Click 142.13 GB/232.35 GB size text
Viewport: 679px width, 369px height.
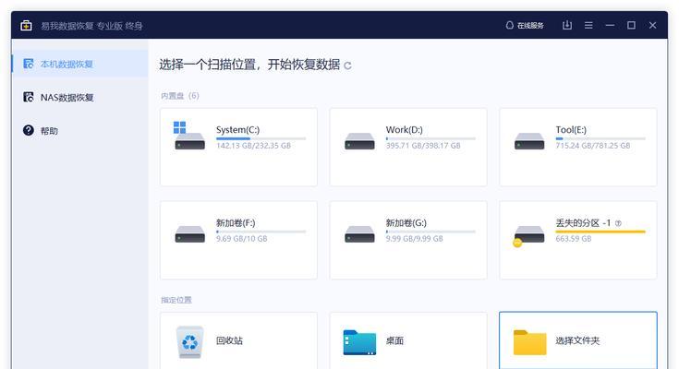pyautogui.click(x=253, y=146)
